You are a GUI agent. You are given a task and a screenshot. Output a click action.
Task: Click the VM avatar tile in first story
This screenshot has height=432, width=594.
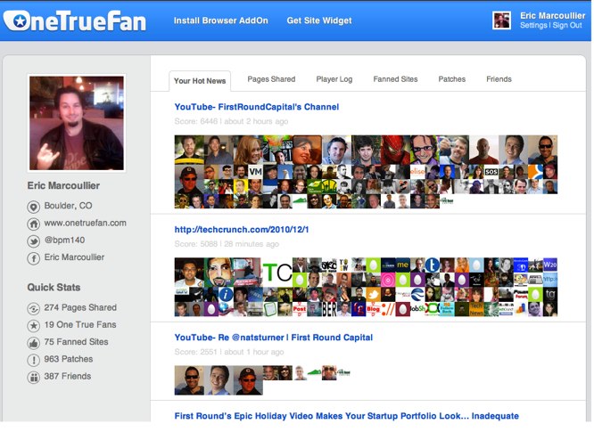(x=255, y=172)
